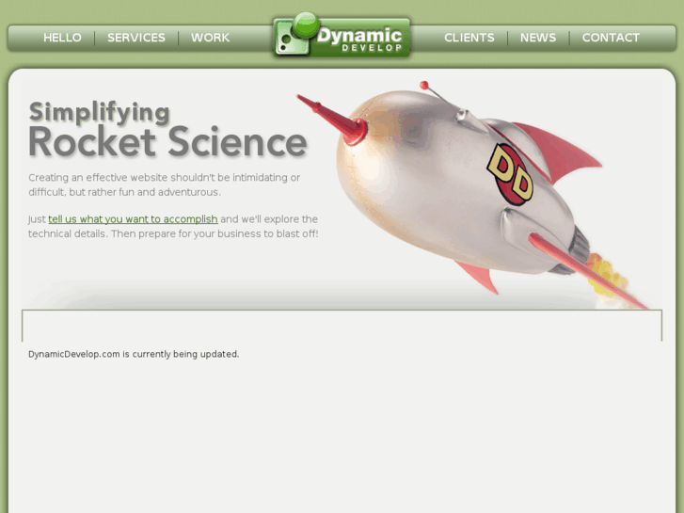The width and height of the screenshot is (684, 513).
Task: Click the CONTACT navigation item
Action: coord(611,38)
